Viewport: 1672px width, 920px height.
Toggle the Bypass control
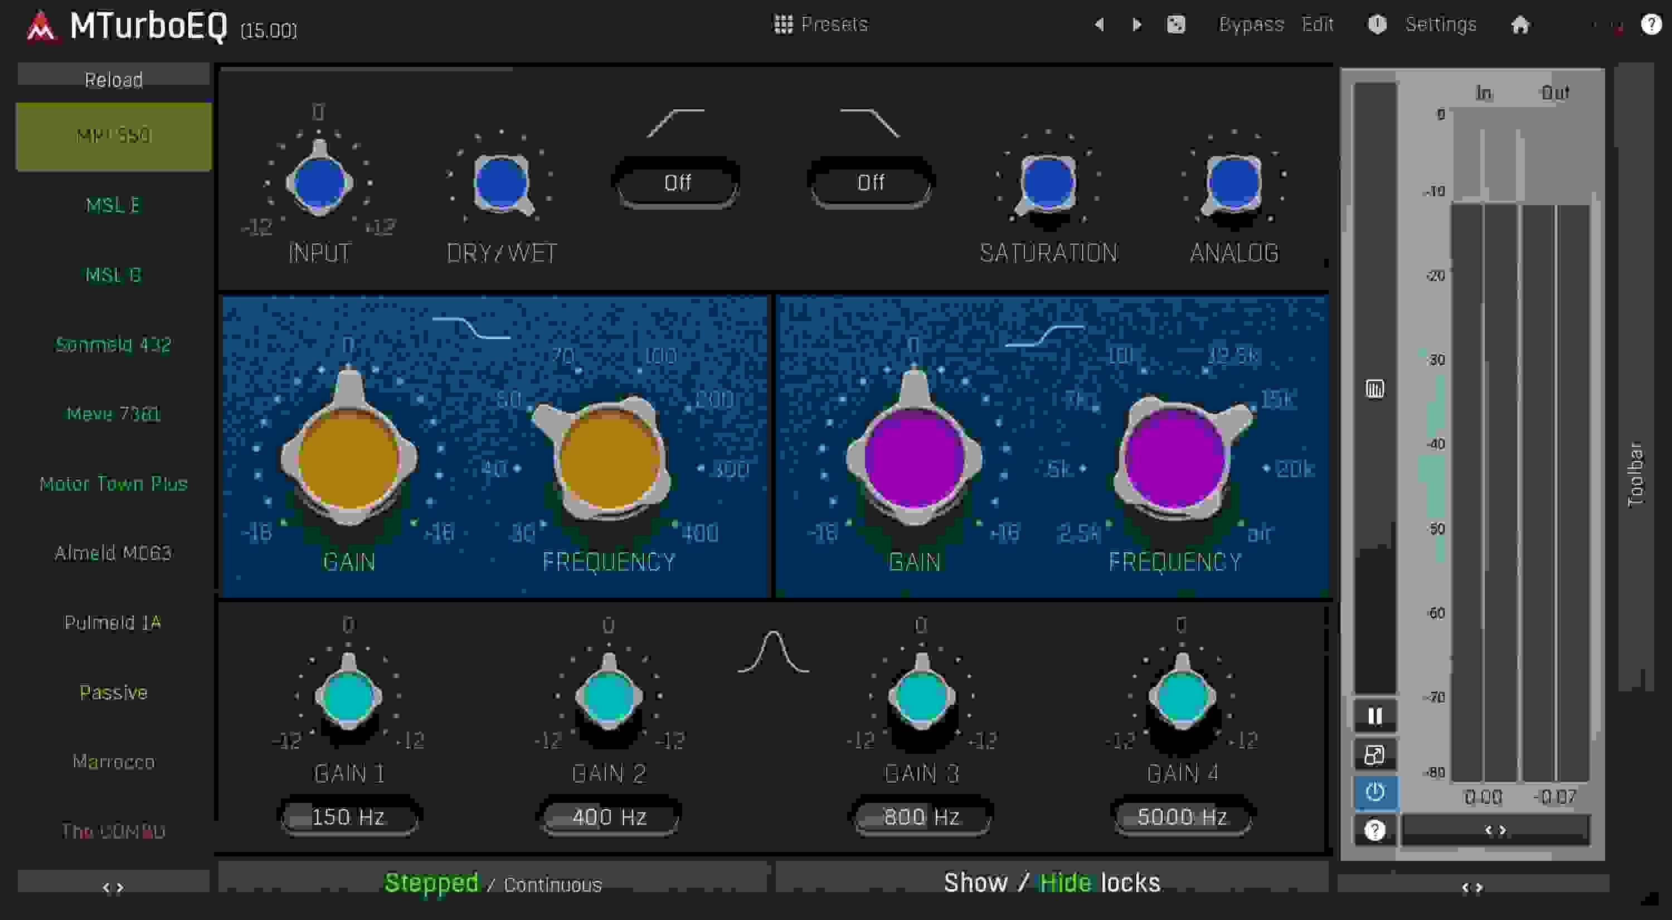pyautogui.click(x=1251, y=24)
